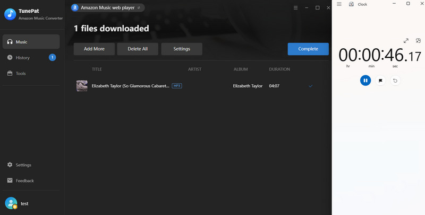Click the clock History icon
The height and width of the screenshot is (215, 425).
tap(10, 57)
